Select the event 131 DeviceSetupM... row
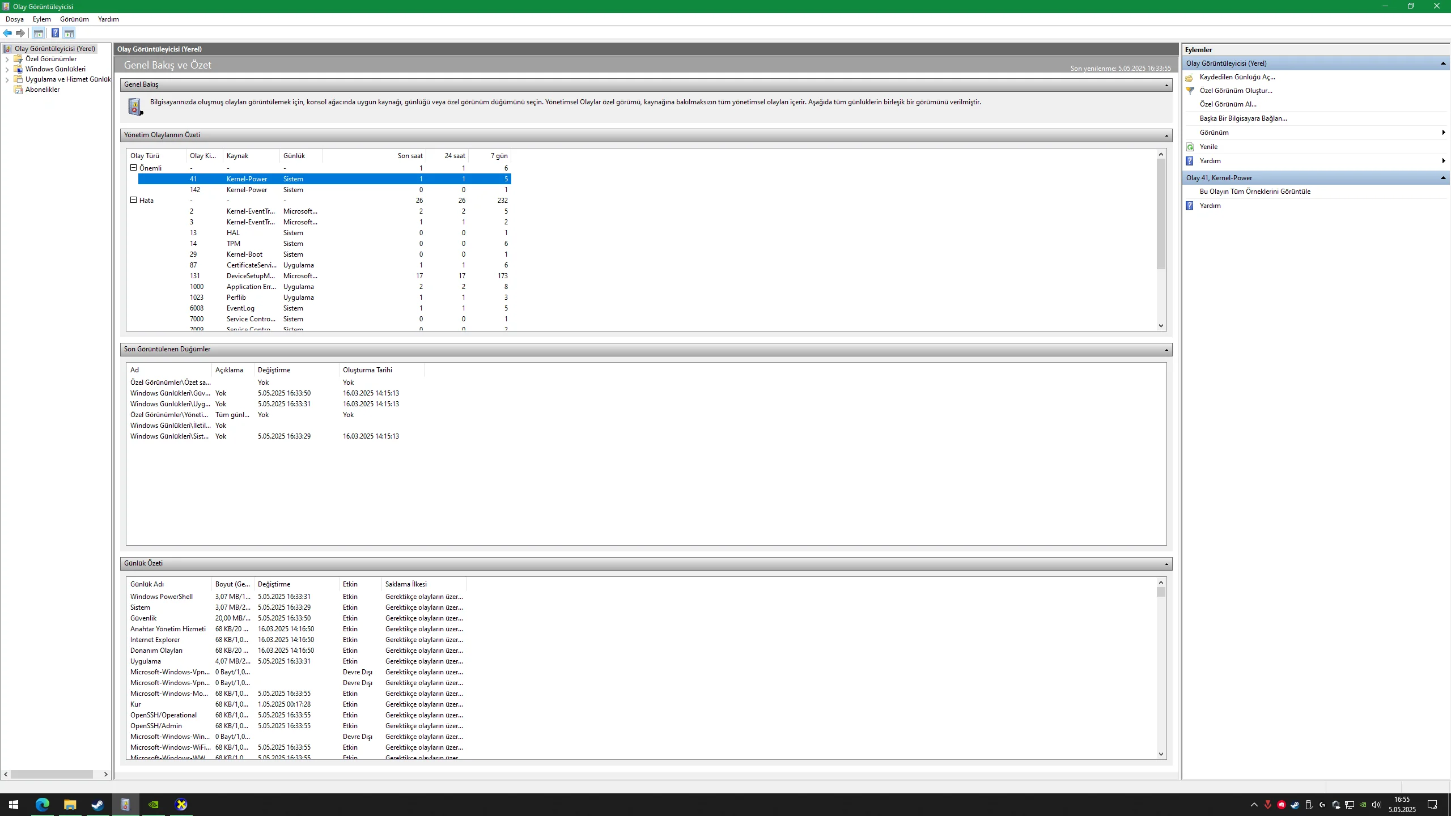Viewport: 1451px width, 816px height. coord(324,276)
